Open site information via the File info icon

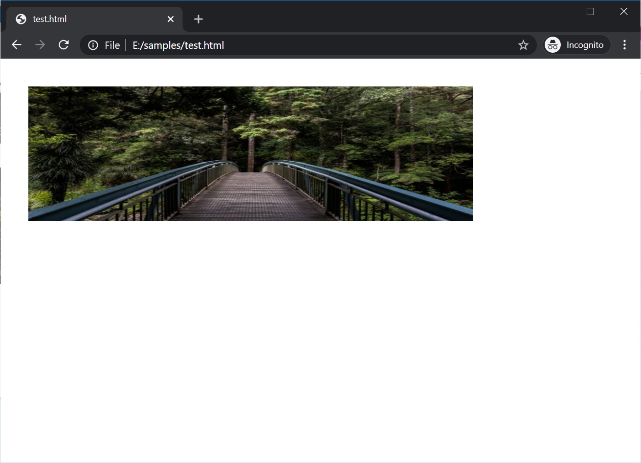93,45
